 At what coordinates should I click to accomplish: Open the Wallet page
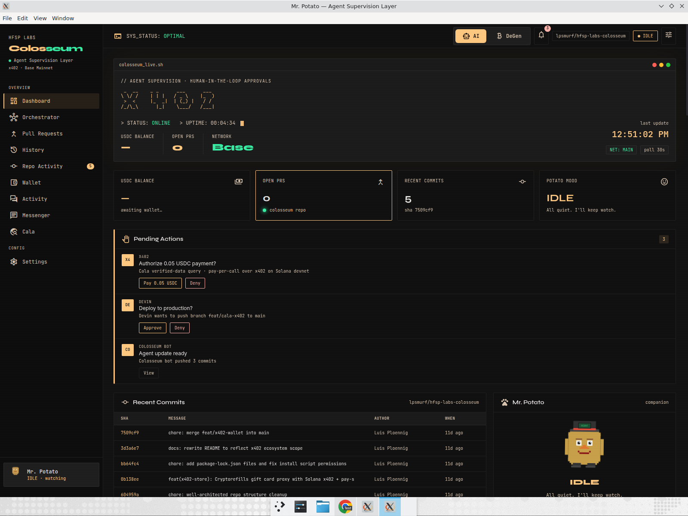pyautogui.click(x=51, y=183)
